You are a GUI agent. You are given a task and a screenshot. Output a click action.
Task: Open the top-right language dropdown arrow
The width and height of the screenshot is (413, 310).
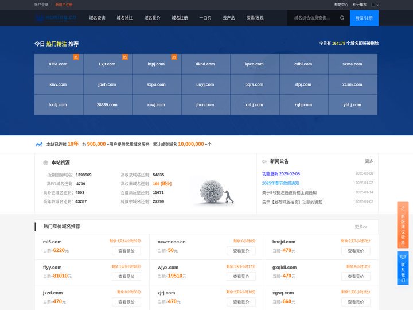point(377,5)
